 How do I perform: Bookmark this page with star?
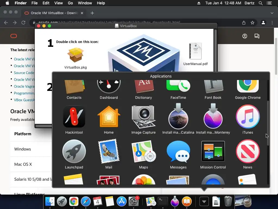[x=252, y=23]
